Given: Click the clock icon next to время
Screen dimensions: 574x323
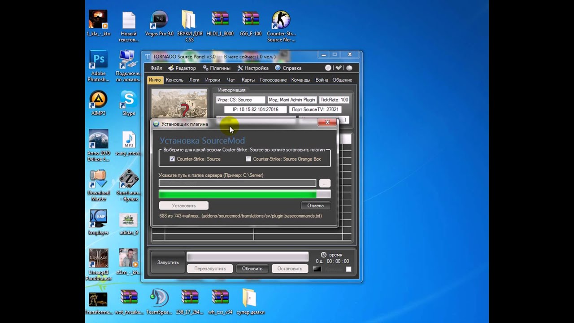Looking at the screenshot, I should tap(324, 254).
